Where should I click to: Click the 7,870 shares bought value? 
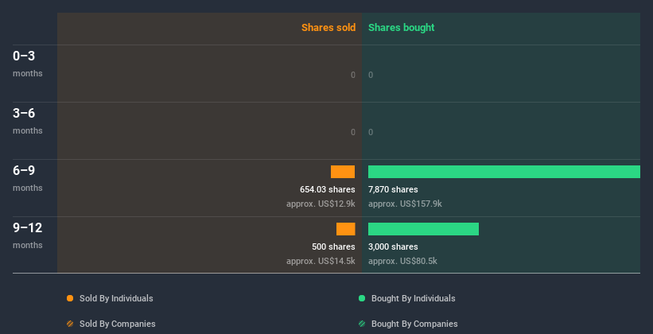(393, 189)
